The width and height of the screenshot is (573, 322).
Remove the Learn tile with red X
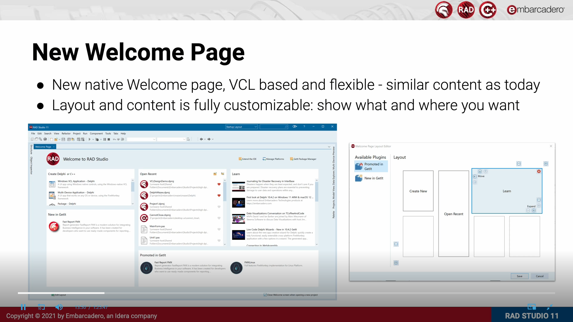[x=539, y=171]
